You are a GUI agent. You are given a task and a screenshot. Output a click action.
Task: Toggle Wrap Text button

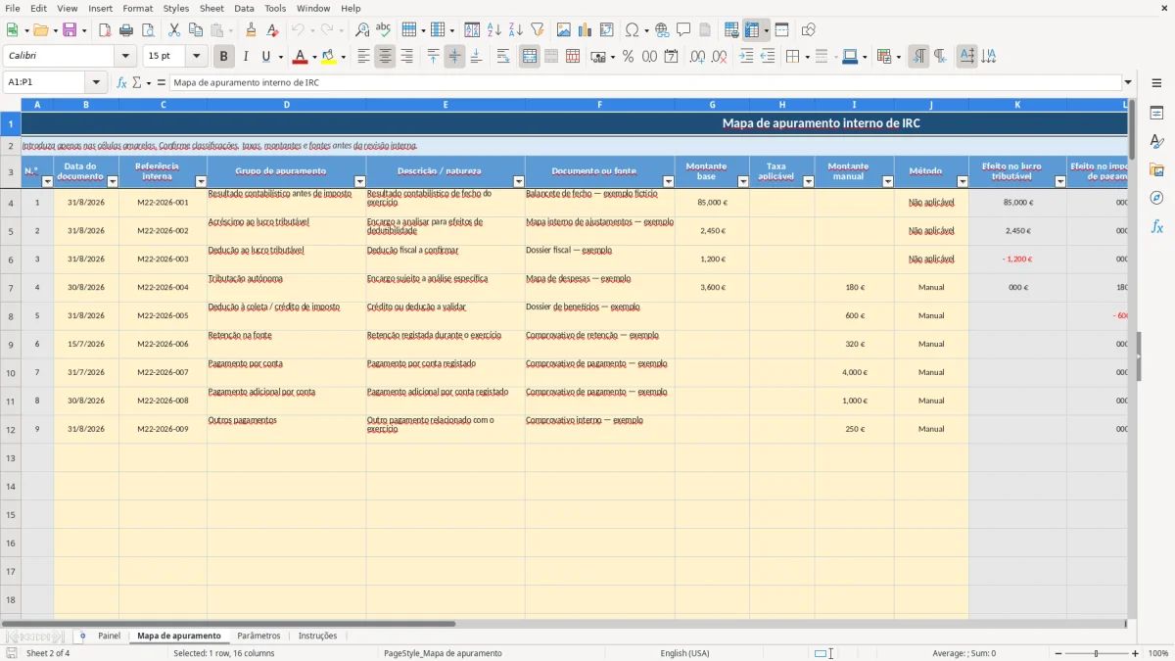tap(503, 57)
